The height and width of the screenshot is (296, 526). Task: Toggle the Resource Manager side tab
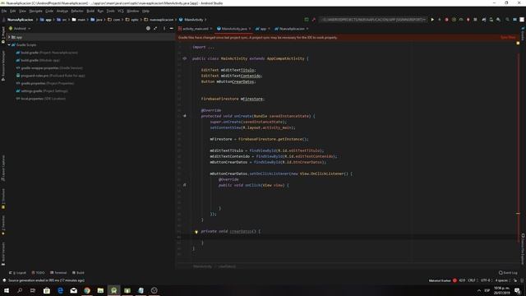pos(3,66)
